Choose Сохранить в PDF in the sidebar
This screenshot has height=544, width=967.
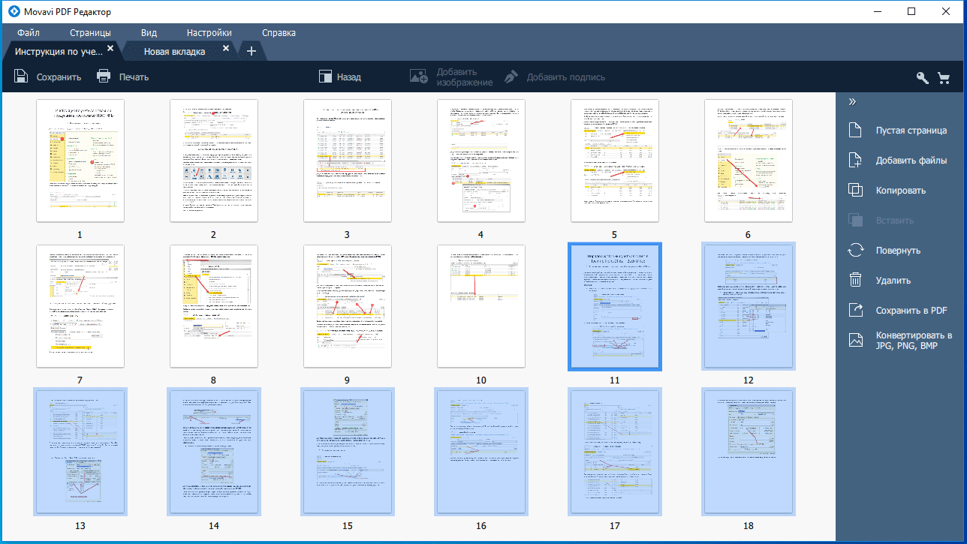point(911,311)
